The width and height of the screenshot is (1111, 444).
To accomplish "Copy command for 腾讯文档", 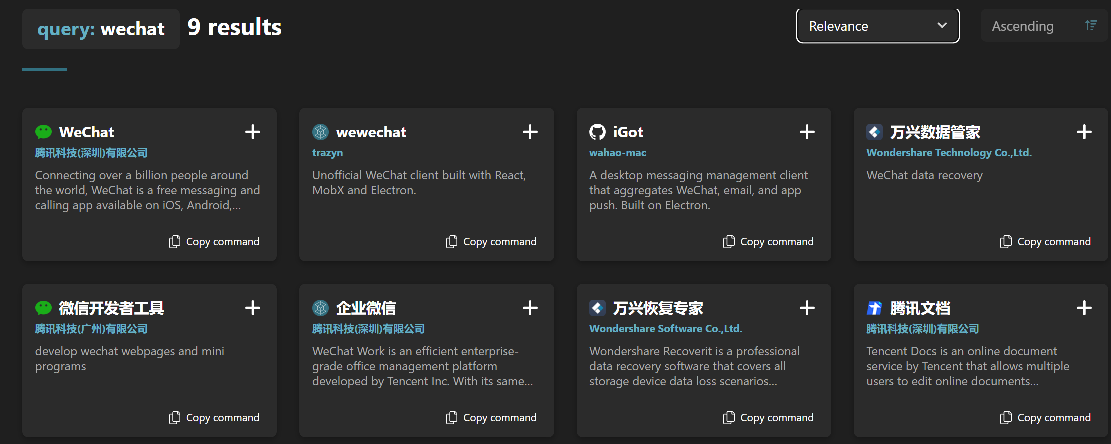I will click(1045, 418).
